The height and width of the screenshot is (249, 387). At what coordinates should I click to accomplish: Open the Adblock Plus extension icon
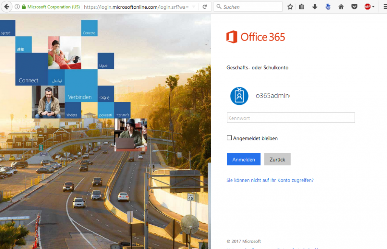click(x=367, y=6)
